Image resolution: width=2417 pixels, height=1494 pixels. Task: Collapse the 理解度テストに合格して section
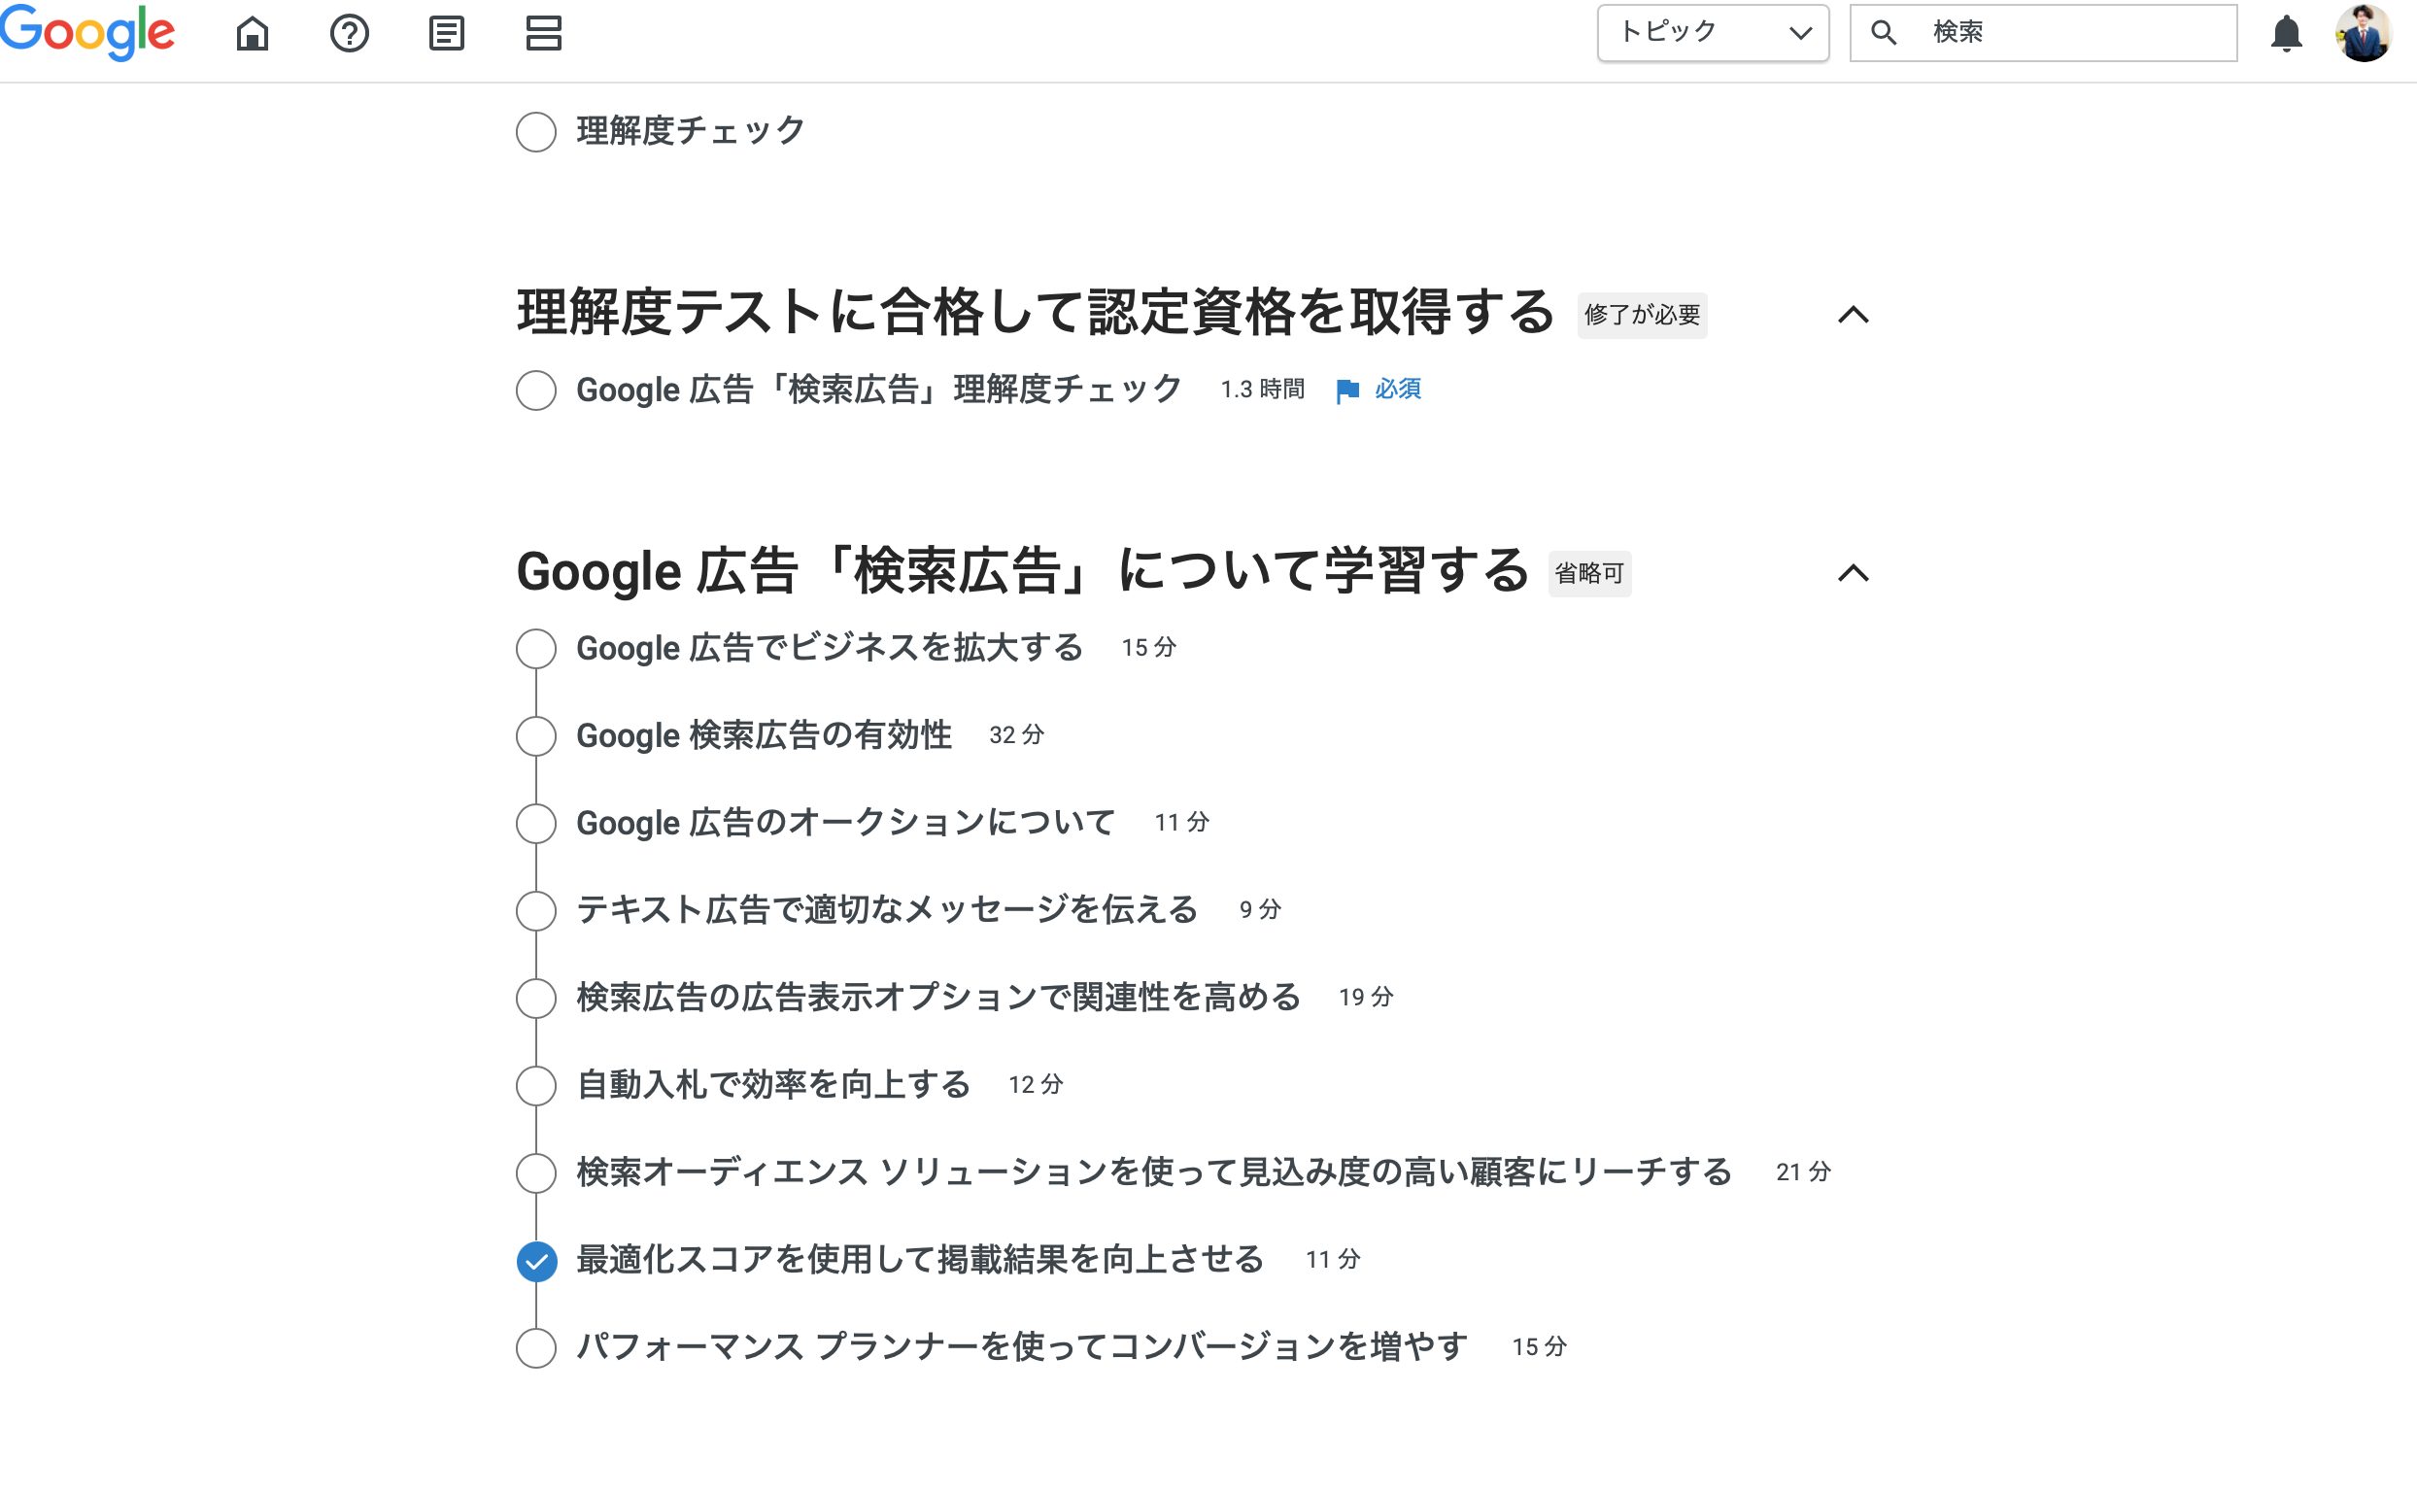click(1853, 315)
